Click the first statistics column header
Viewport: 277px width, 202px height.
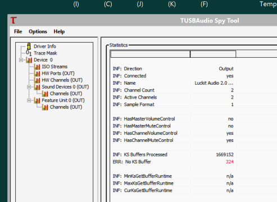[x=151, y=54]
